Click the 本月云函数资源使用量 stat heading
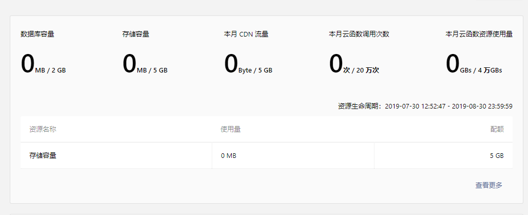Viewport: 528px width, 215px height. (479, 34)
